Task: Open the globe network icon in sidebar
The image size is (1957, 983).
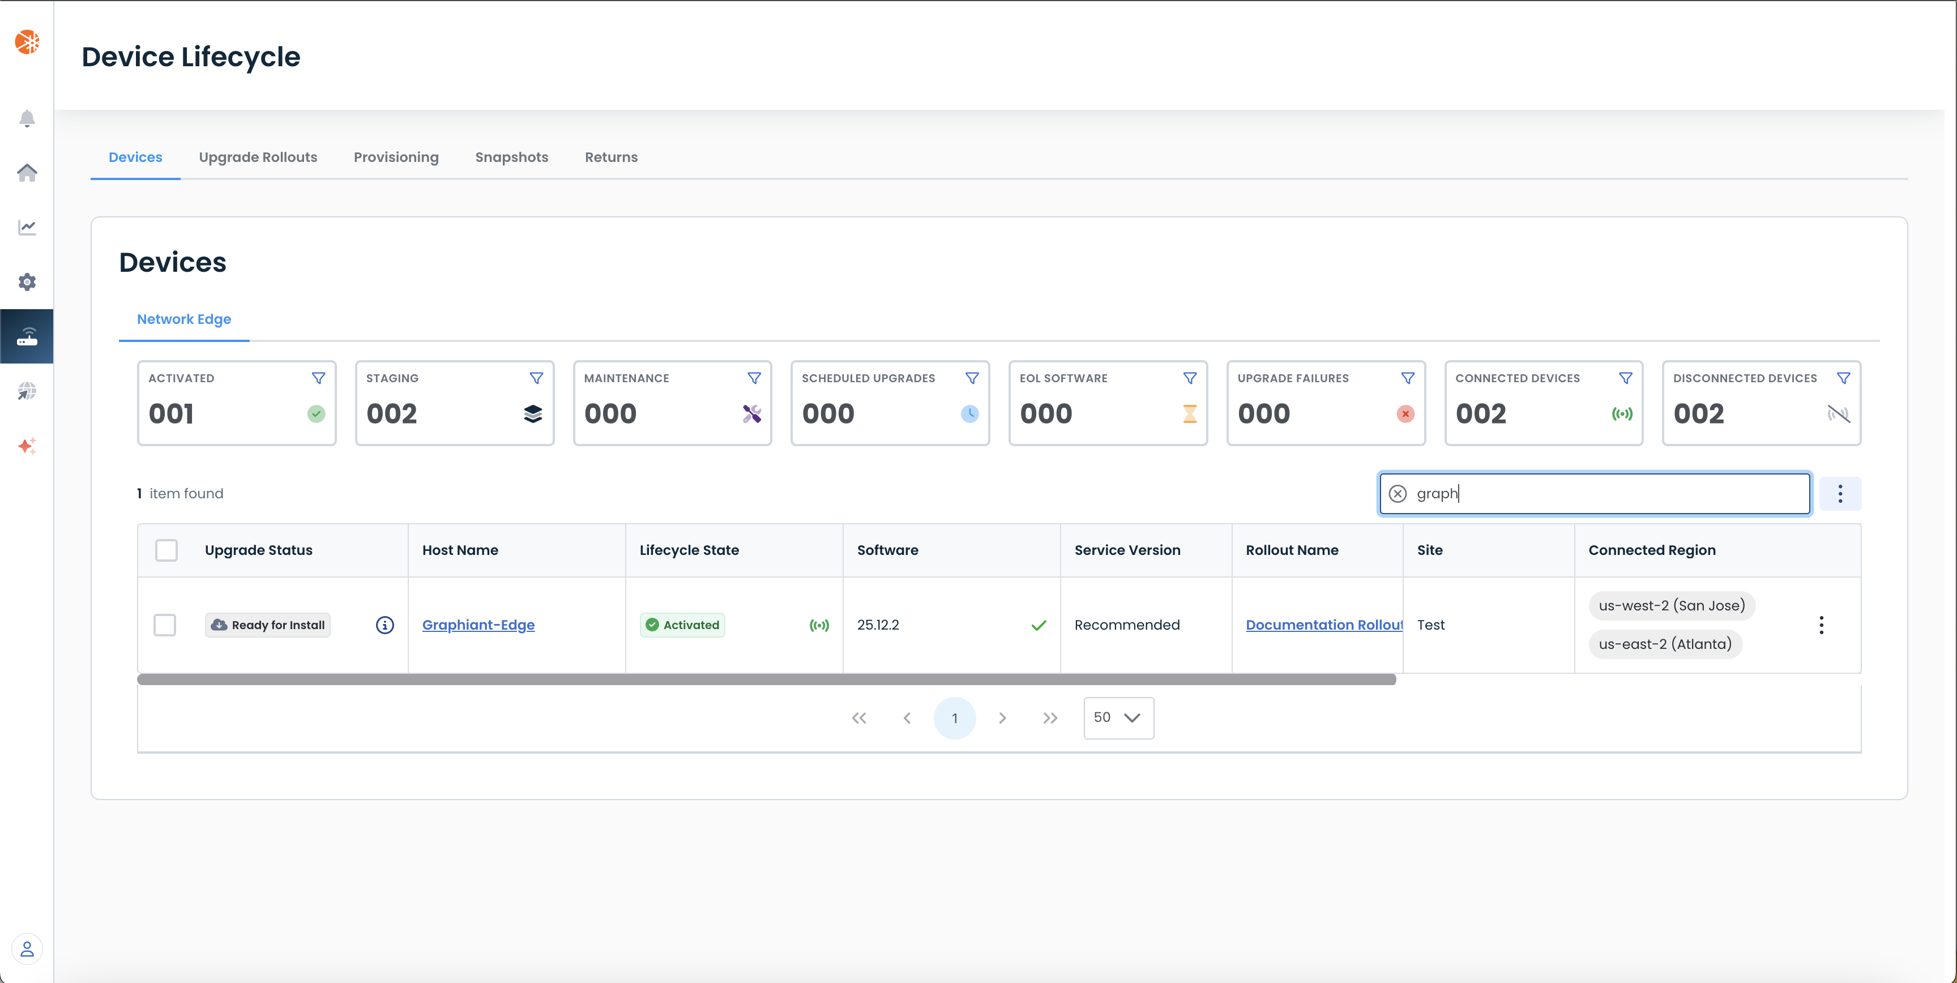Action: pyautogui.click(x=27, y=391)
